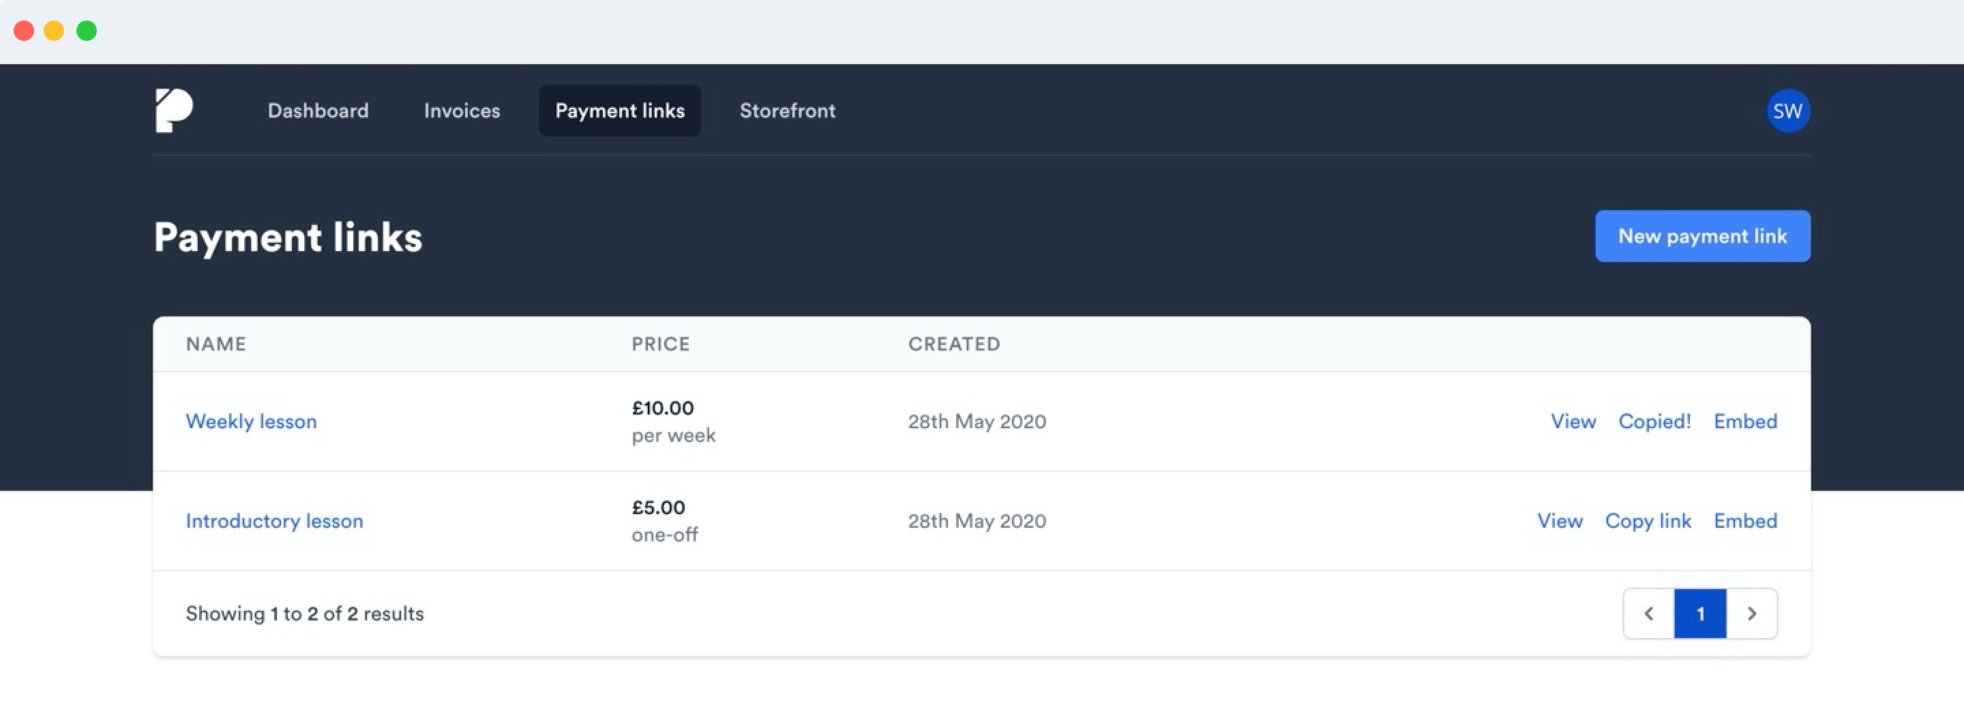Viewport: 1964px width, 720px height.
Task: Select page 1 in pagination
Action: 1700,614
